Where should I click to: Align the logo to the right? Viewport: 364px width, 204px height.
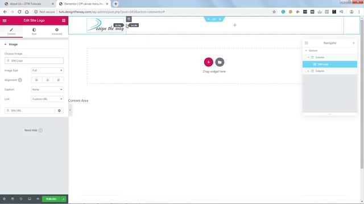tap(58, 80)
